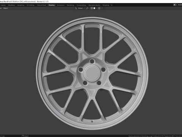The width and height of the screenshot is (182, 137).
Task: Click the Object label in status bar
Action: pos(26,136)
